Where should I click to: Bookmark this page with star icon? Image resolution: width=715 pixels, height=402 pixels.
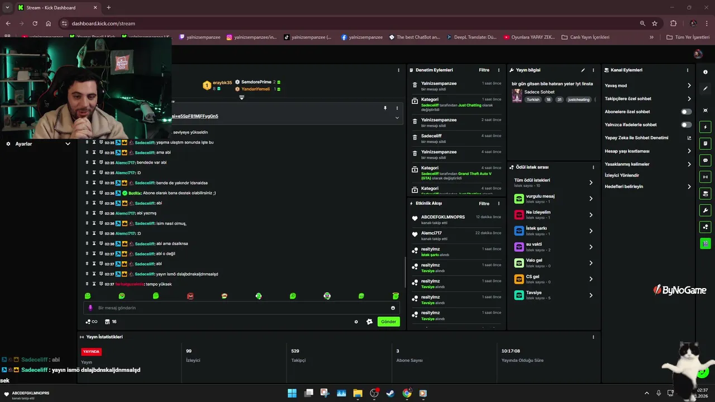point(655,23)
